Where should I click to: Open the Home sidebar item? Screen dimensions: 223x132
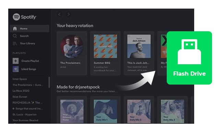[x=30, y=29]
